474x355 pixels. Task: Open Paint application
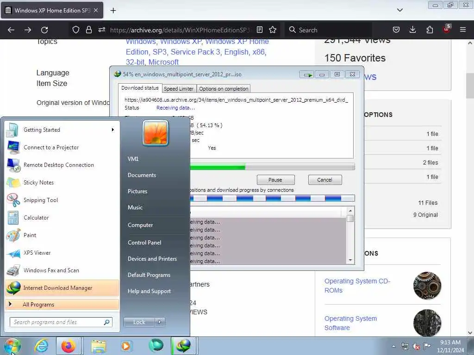pyautogui.click(x=62, y=235)
